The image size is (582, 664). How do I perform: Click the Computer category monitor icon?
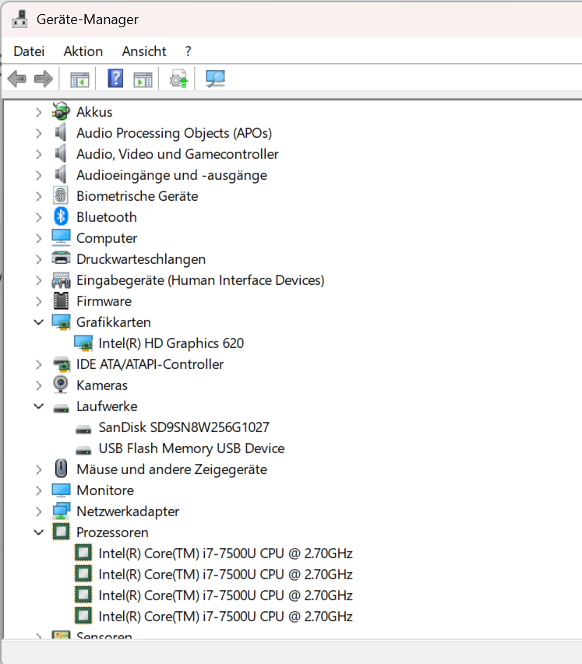61,237
